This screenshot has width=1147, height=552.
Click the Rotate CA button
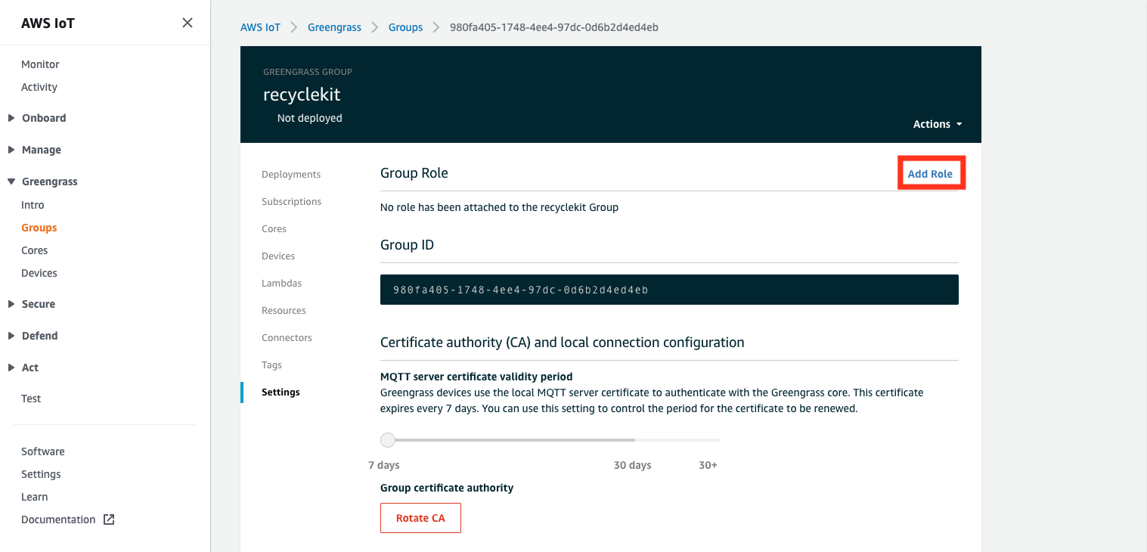(x=420, y=518)
